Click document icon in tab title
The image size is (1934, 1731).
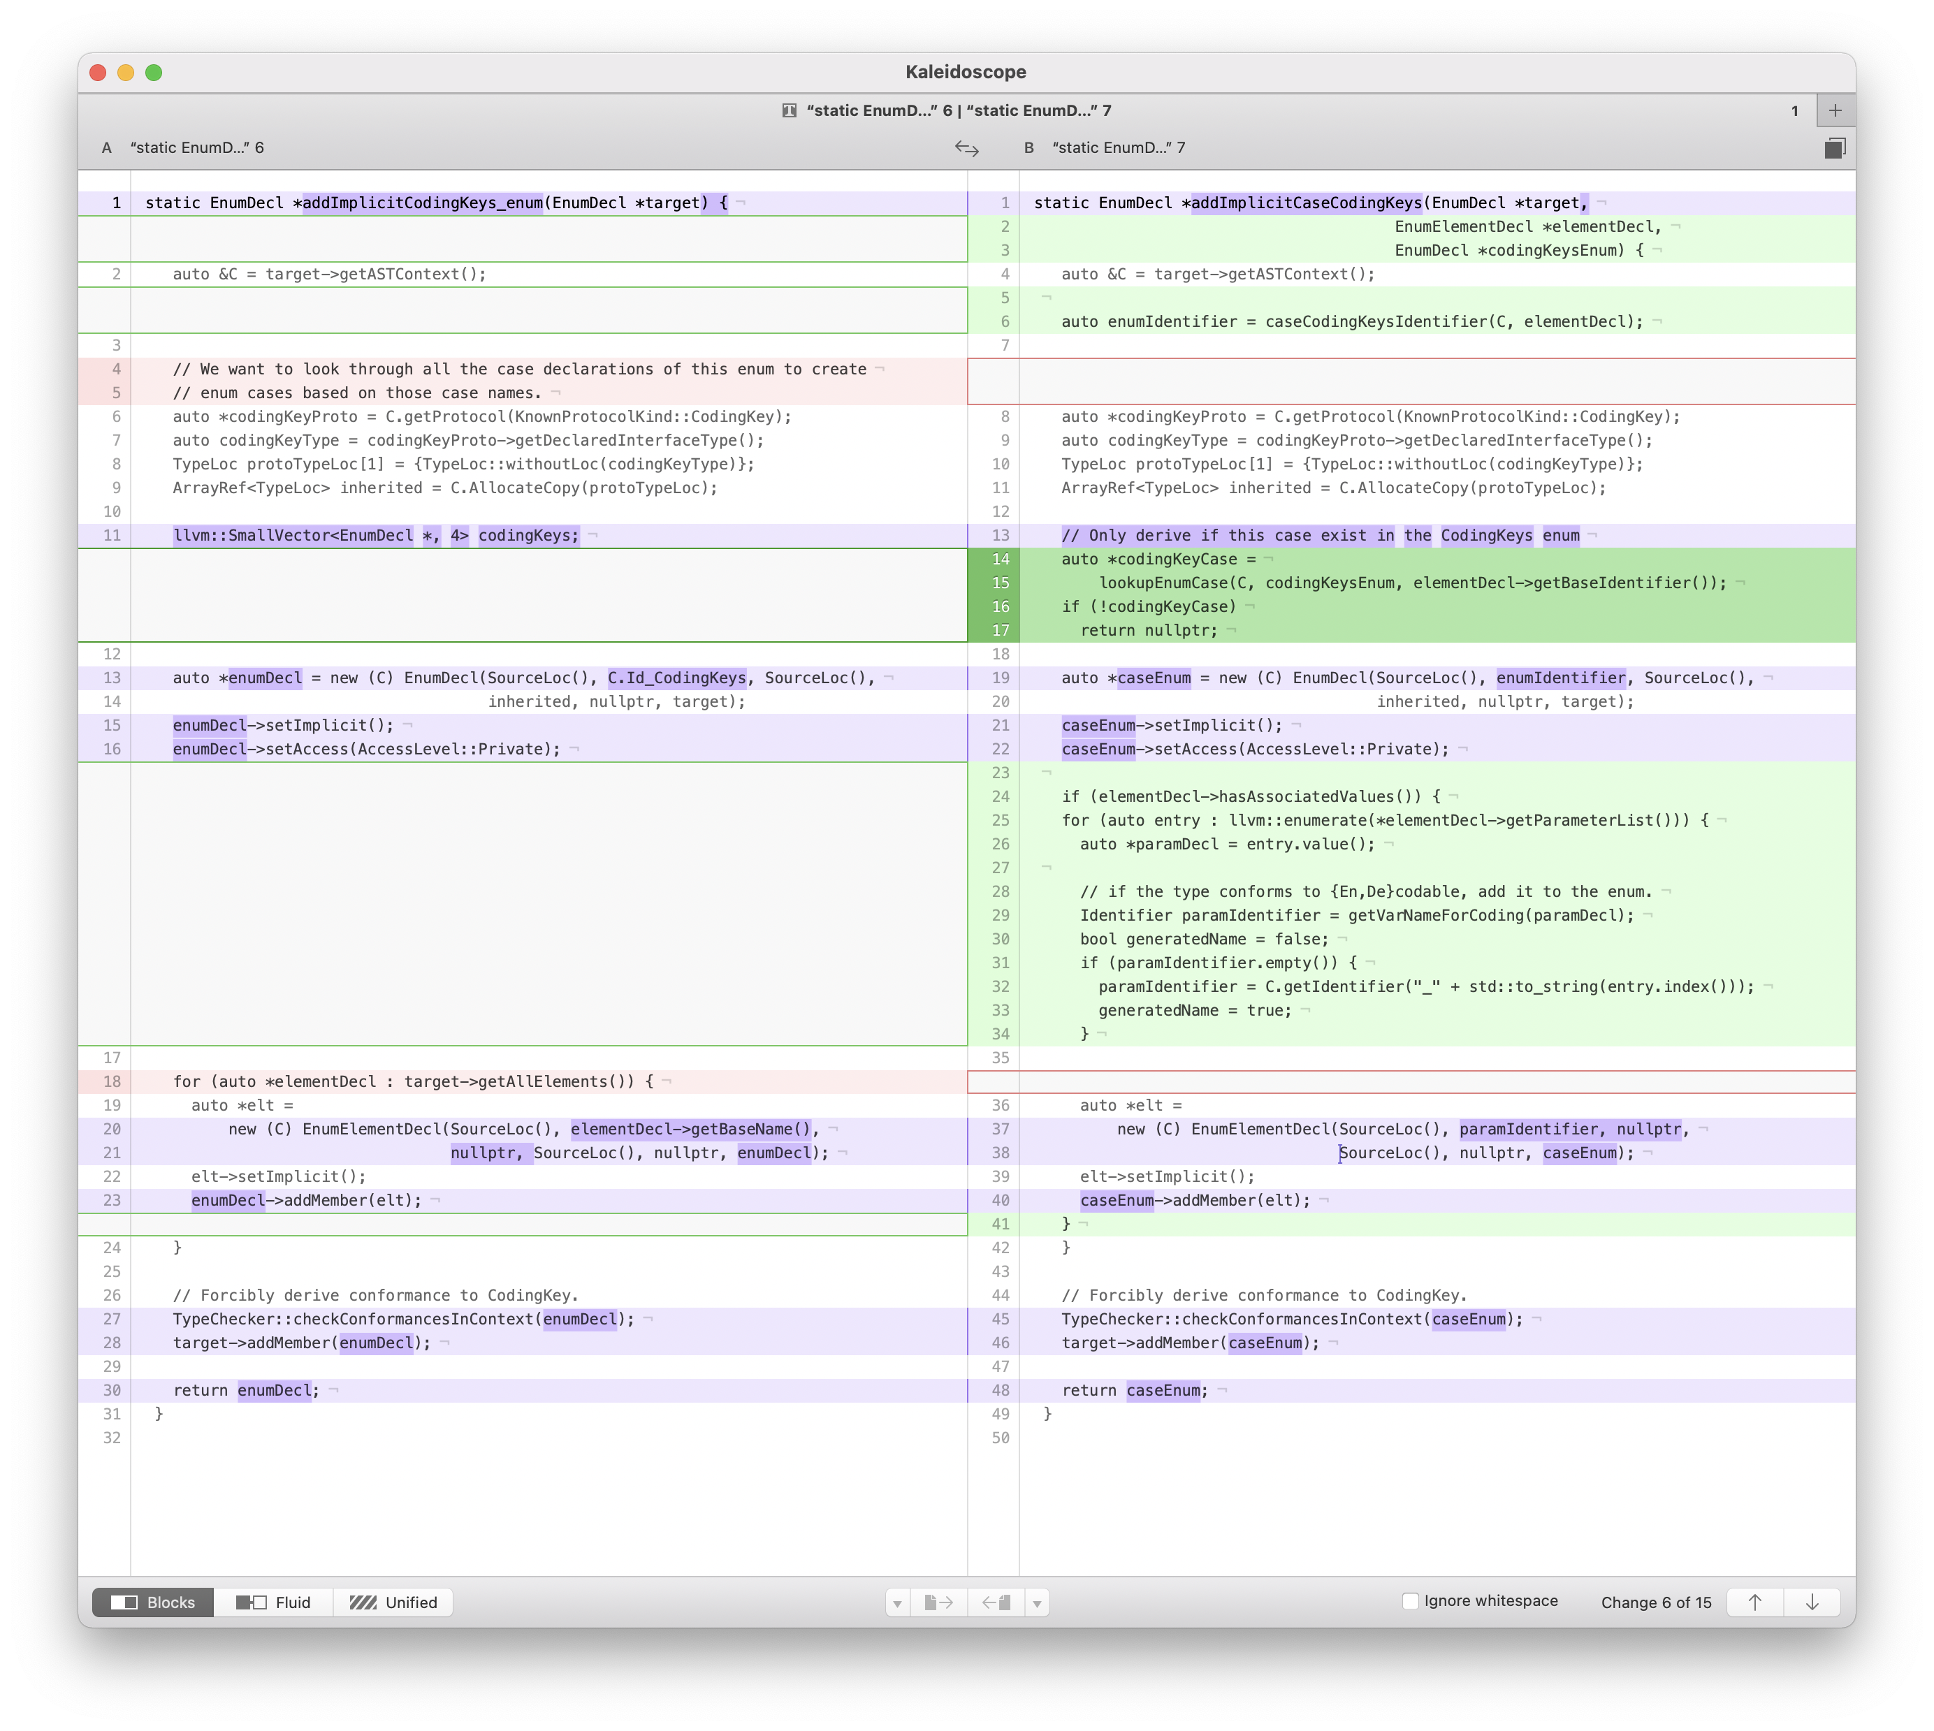click(x=789, y=110)
